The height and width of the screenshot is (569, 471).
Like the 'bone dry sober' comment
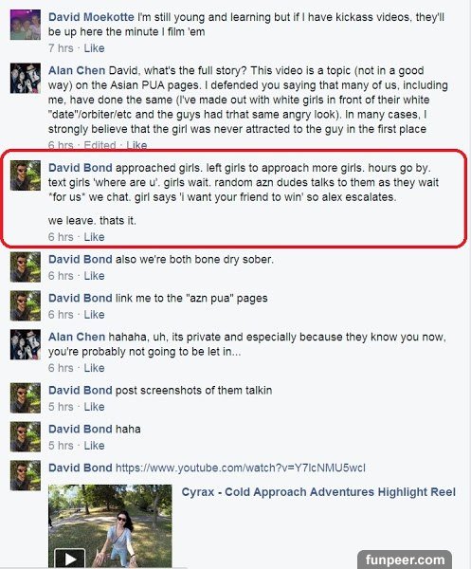(x=94, y=276)
